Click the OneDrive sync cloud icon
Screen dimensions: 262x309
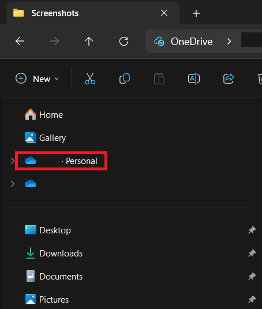(x=159, y=42)
